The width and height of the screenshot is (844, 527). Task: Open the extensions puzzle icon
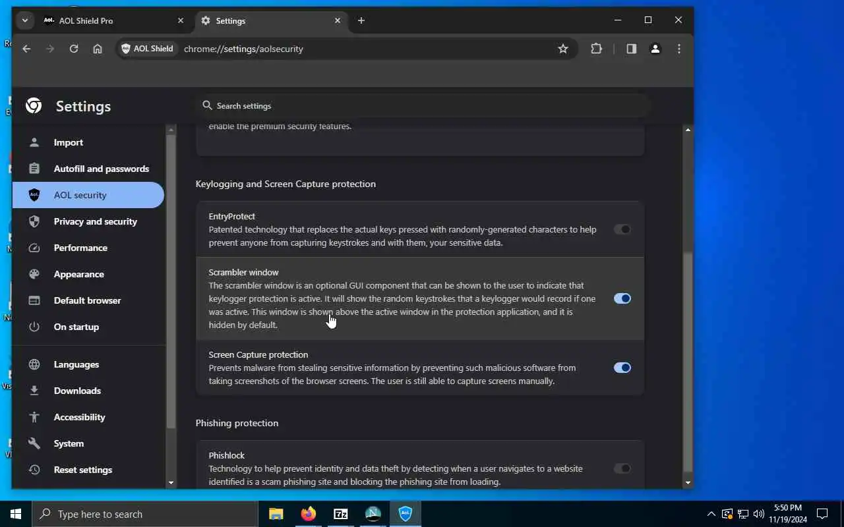(597, 49)
